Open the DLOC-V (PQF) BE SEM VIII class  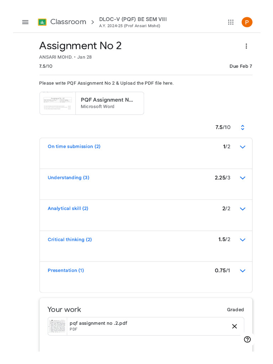133,20
